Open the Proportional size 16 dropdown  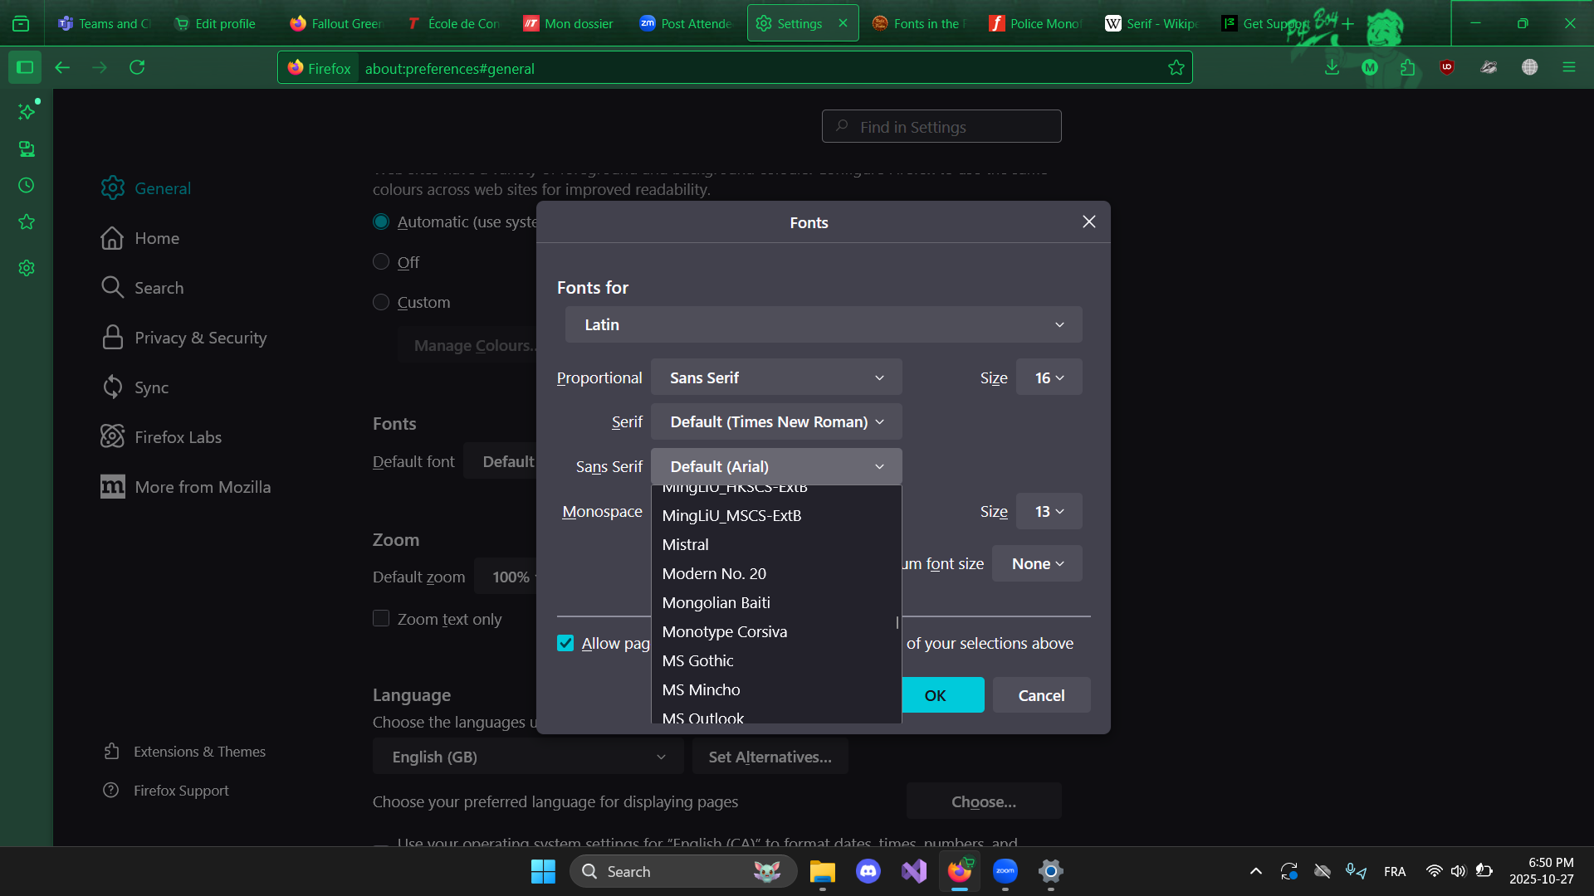(1049, 377)
